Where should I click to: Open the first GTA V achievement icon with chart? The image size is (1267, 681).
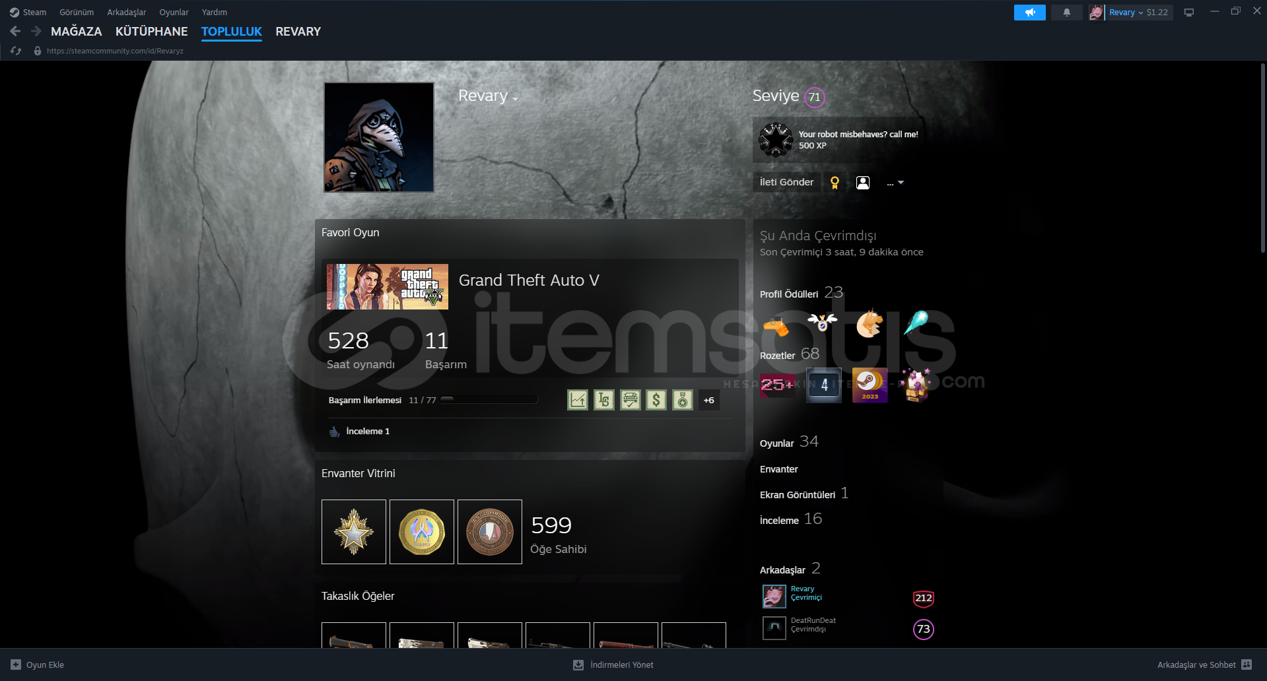tap(578, 400)
